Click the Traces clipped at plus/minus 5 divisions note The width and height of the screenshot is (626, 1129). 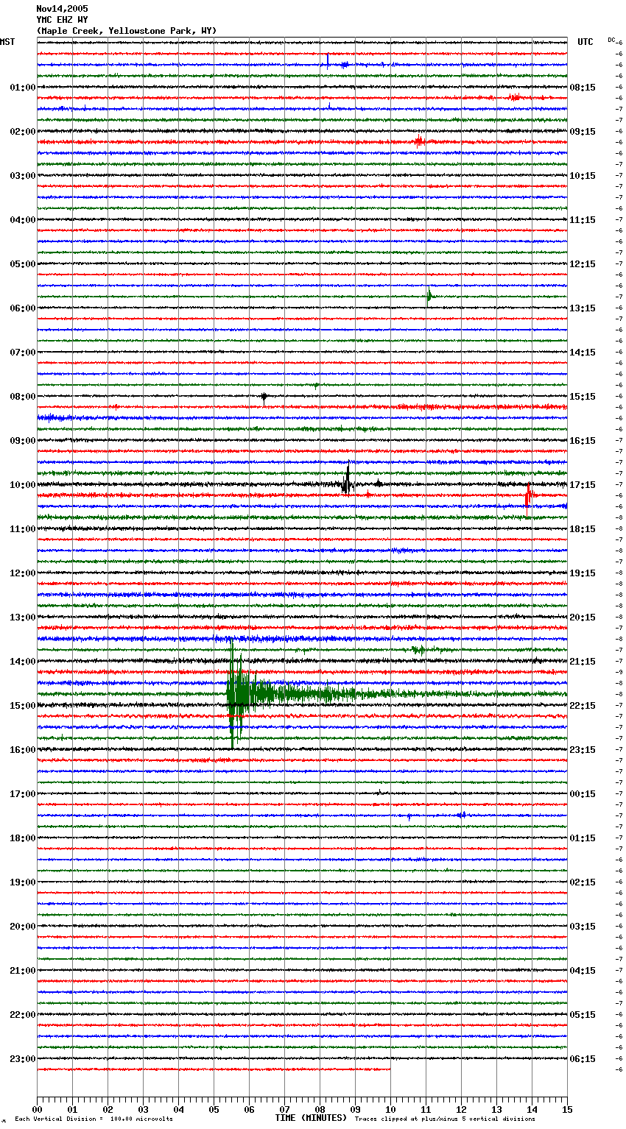445,1119
